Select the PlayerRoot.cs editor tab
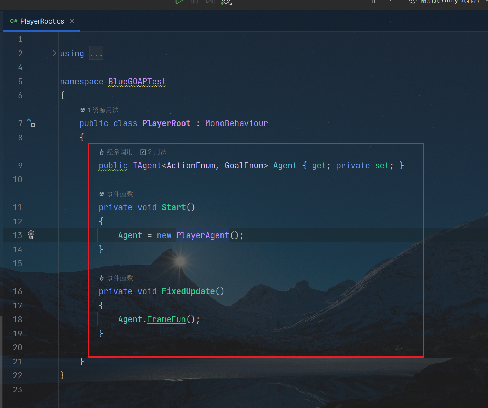 pos(42,21)
